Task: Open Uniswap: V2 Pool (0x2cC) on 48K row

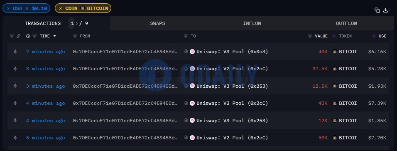Action: pos(232,103)
